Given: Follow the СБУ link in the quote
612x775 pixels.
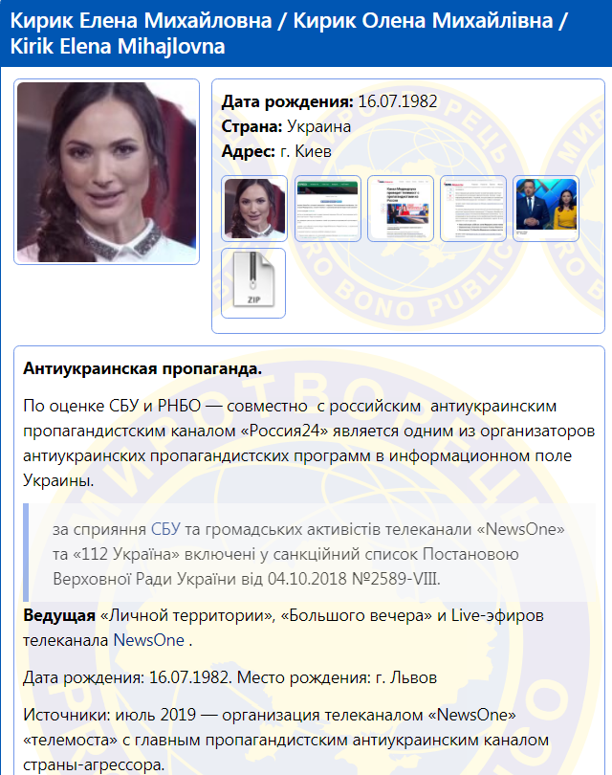Looking at the screenshot, I should coord(164,529).
